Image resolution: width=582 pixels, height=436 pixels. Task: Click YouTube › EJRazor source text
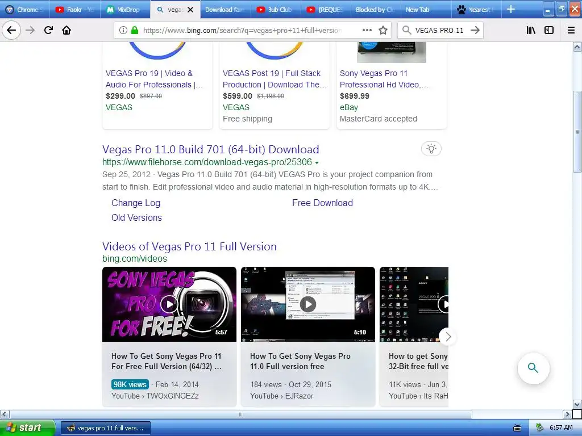point(282,396)
